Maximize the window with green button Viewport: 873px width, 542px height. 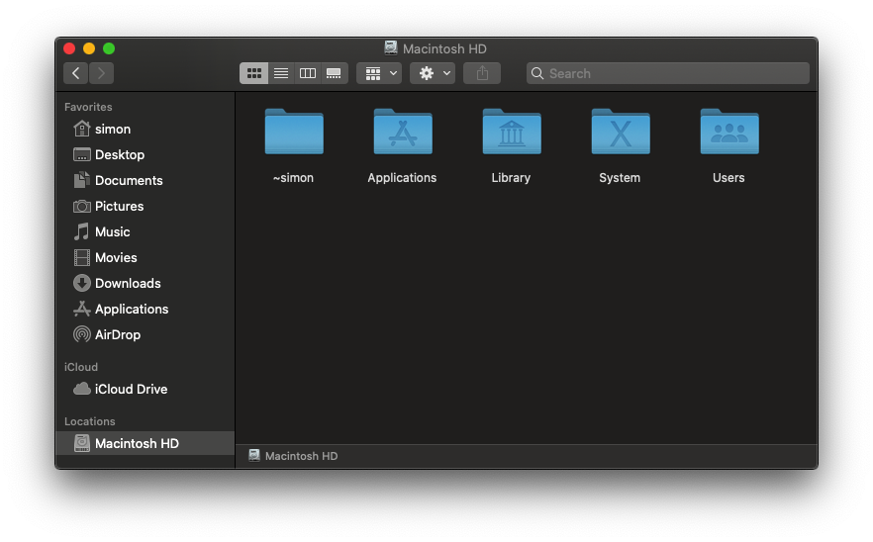click(109, 49)
